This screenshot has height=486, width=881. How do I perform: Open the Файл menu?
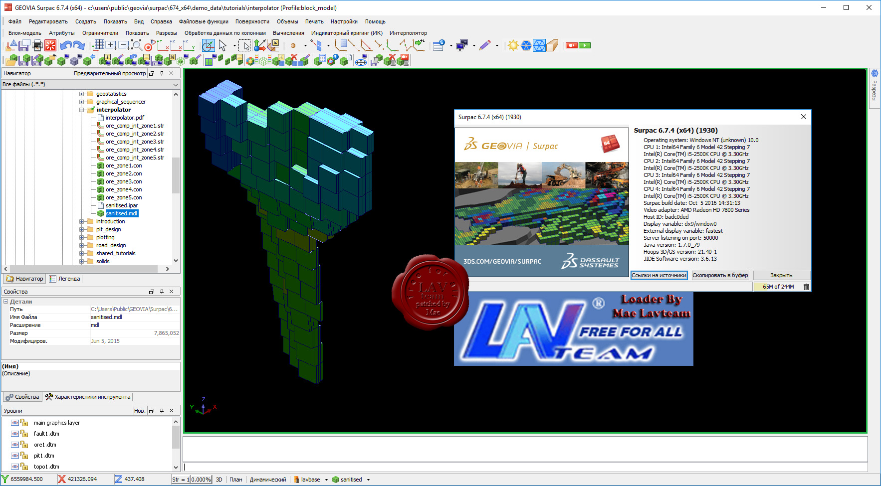[15, 21]
